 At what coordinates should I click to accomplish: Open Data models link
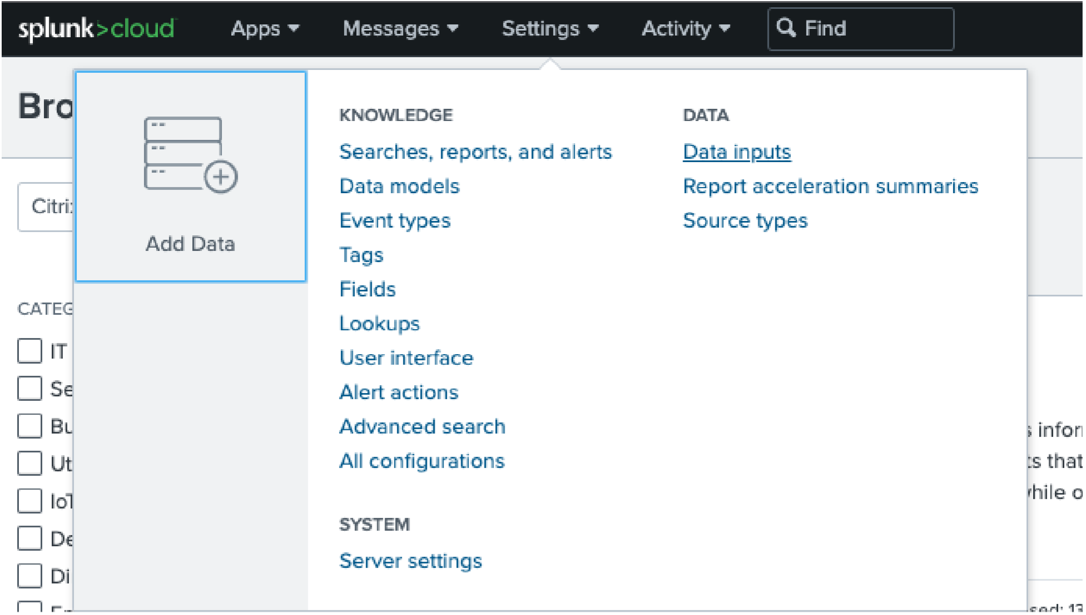399,186
